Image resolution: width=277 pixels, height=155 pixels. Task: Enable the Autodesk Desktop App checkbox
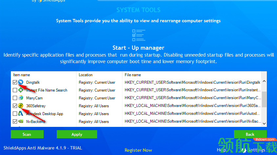coord(15,114)
